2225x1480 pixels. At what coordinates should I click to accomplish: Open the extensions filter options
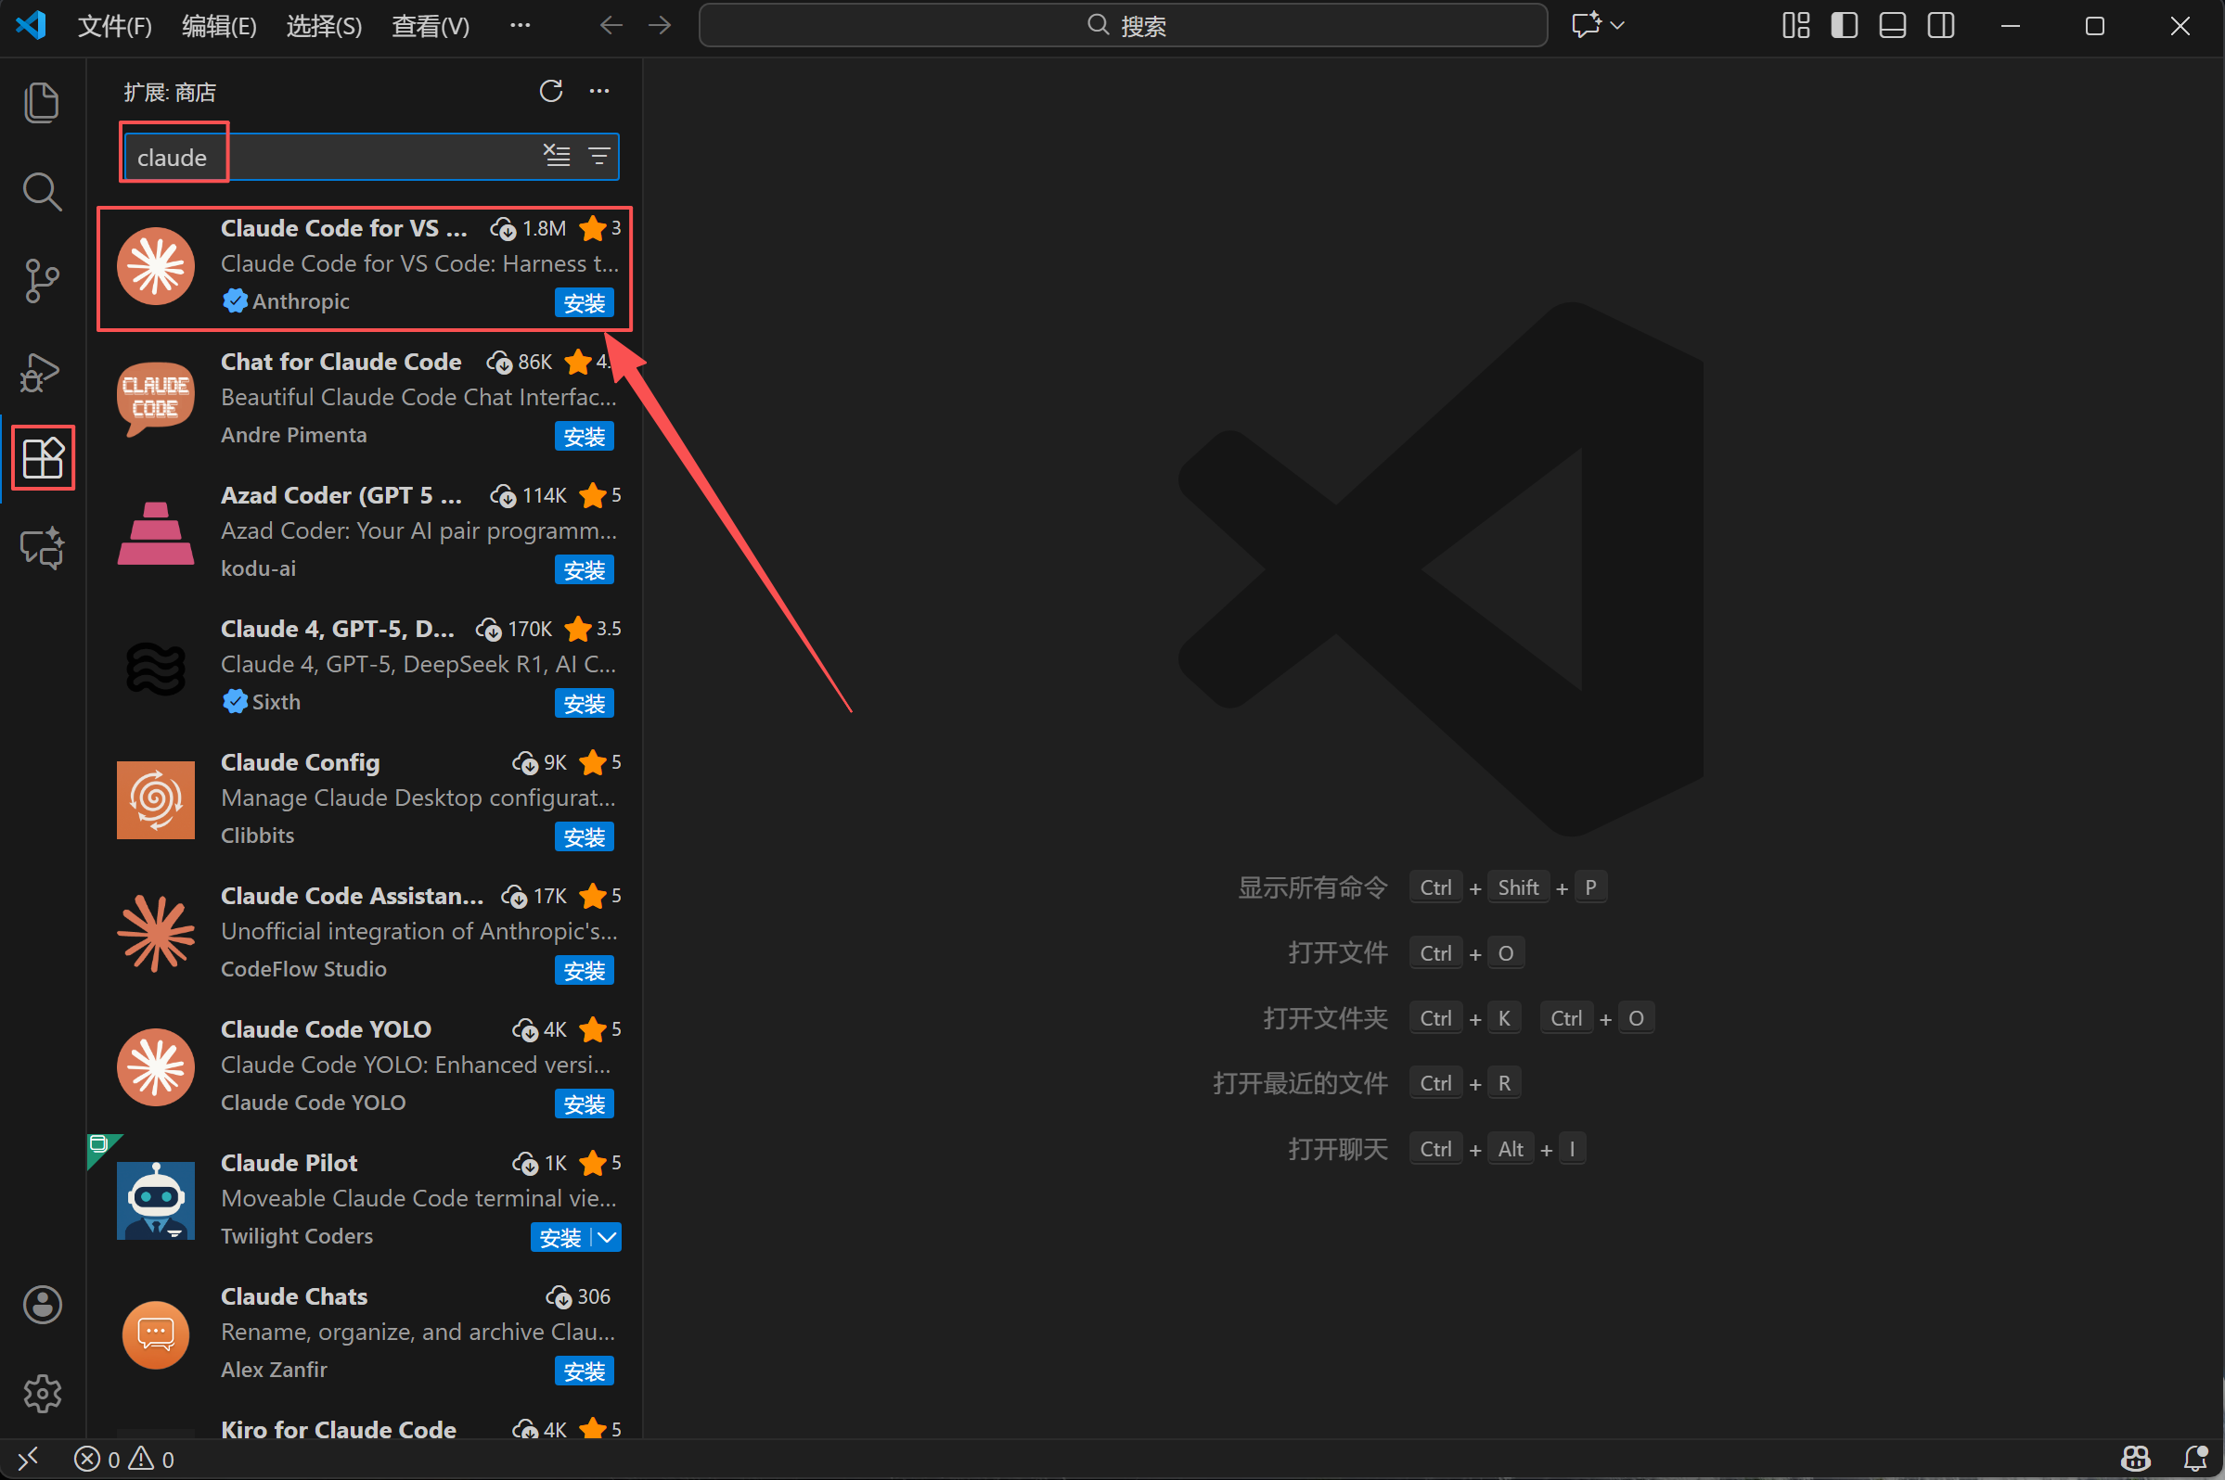click(598, 156)
